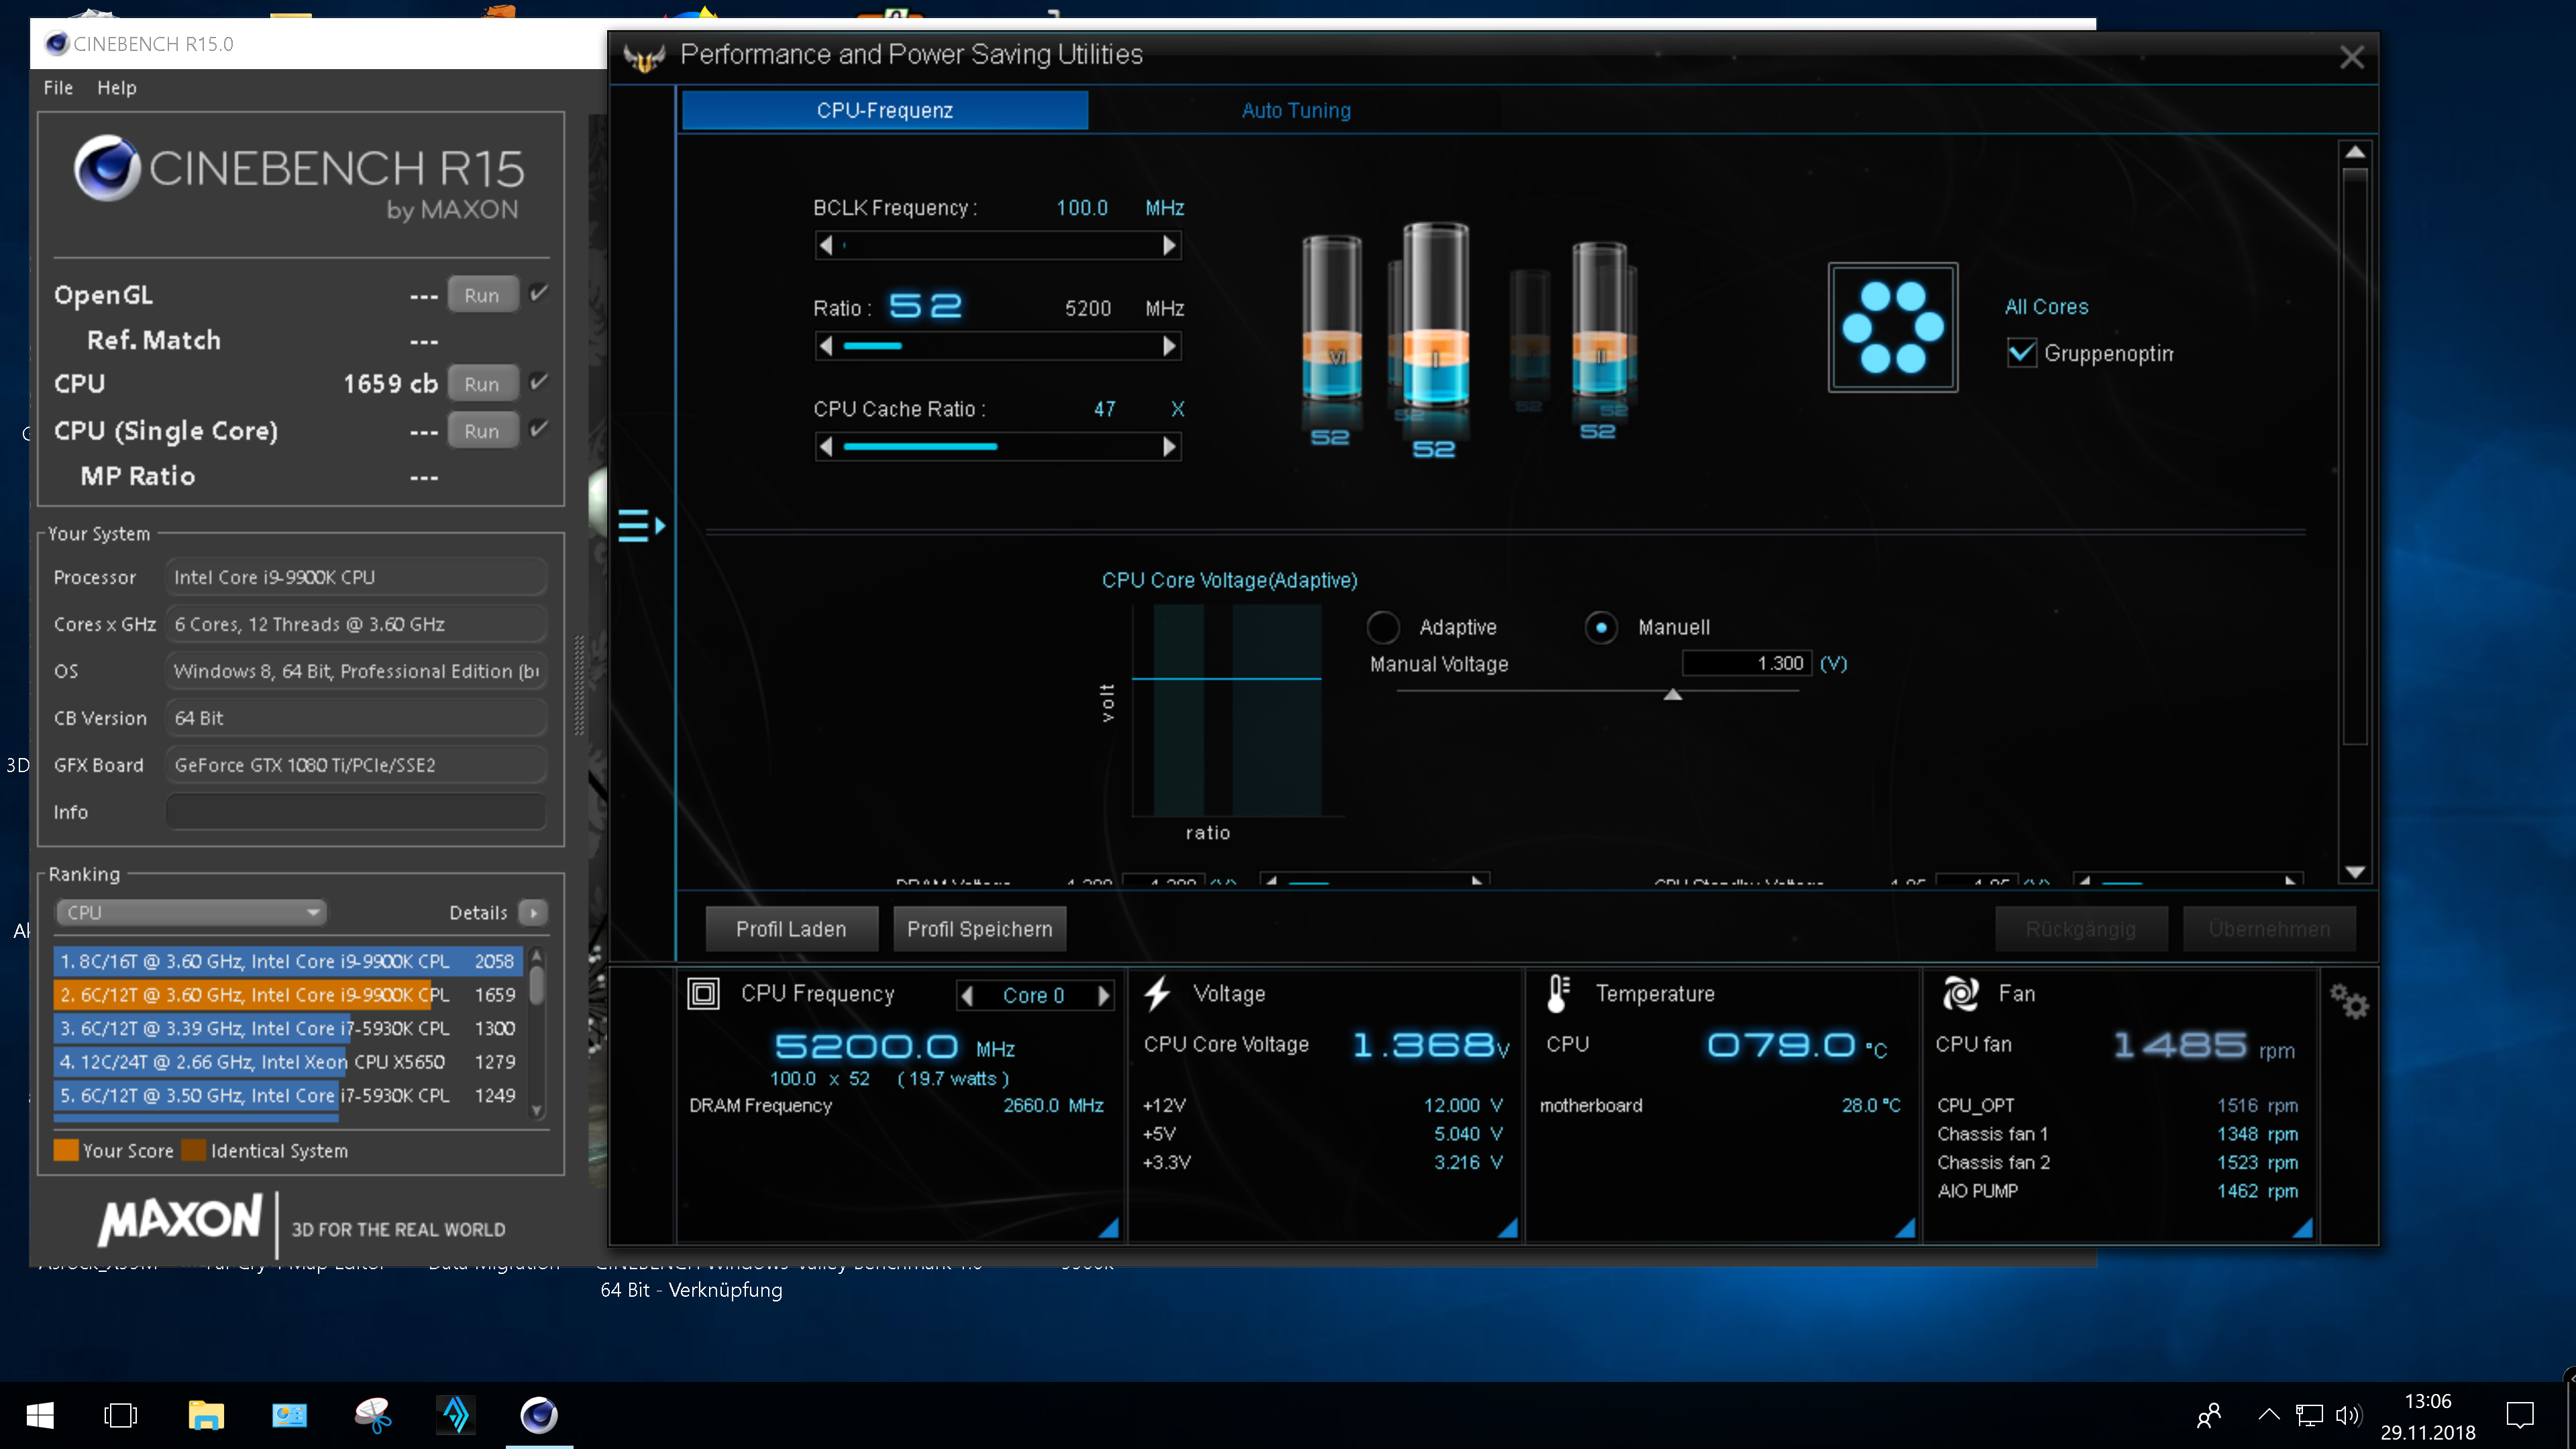Open File Explorer from the taskbar

[206, 1415]
